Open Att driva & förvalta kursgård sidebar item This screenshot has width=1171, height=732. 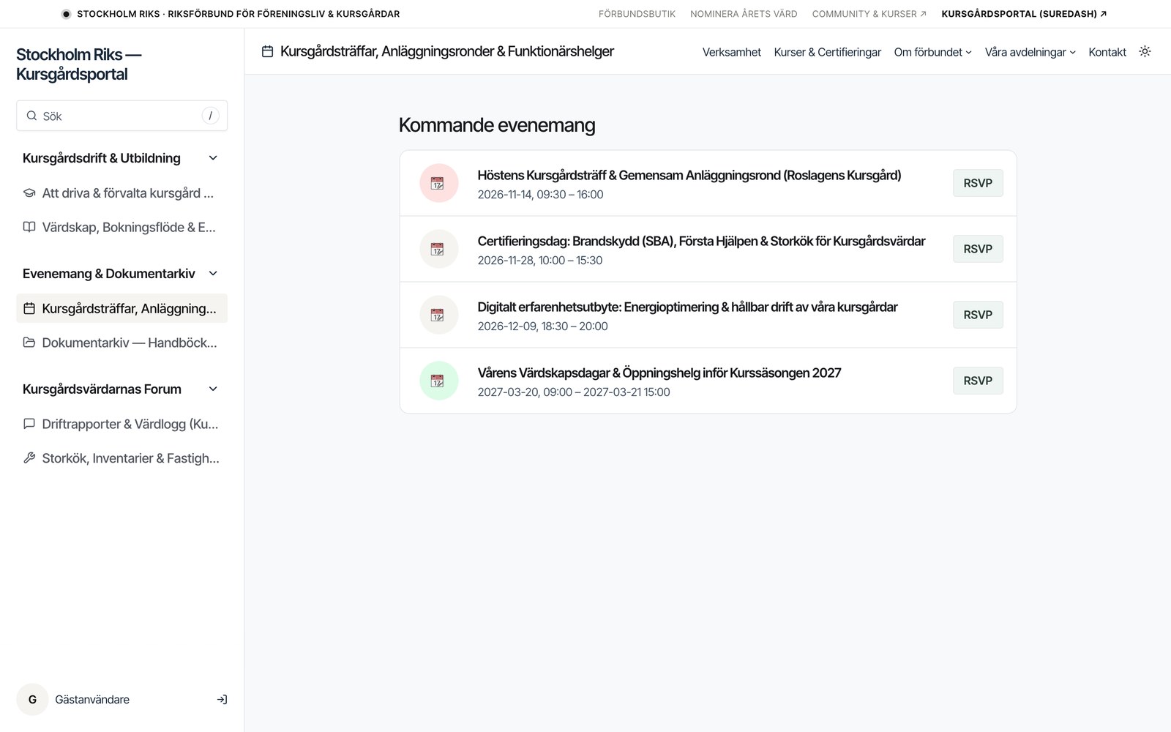(121, 193)
